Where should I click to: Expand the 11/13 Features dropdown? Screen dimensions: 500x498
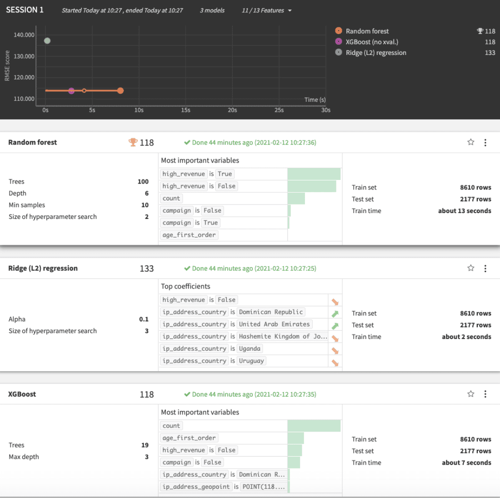[267, 10]
